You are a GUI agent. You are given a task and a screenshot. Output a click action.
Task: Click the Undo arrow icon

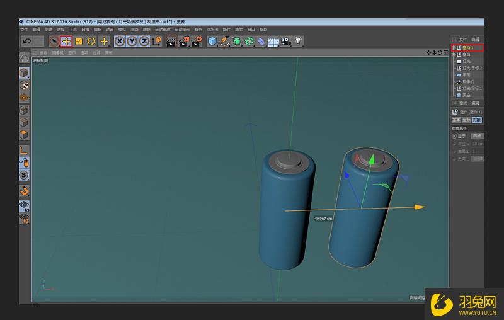pyautogui.click(x=26, y=41)
